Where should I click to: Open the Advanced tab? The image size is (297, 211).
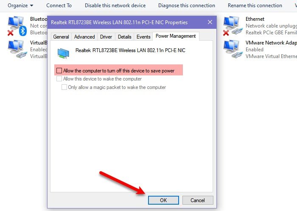click(84, 37)
